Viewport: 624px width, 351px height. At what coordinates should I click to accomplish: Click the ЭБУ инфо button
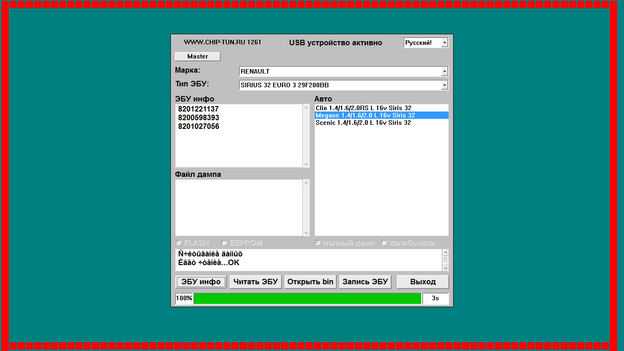click(x=201, y=282)
